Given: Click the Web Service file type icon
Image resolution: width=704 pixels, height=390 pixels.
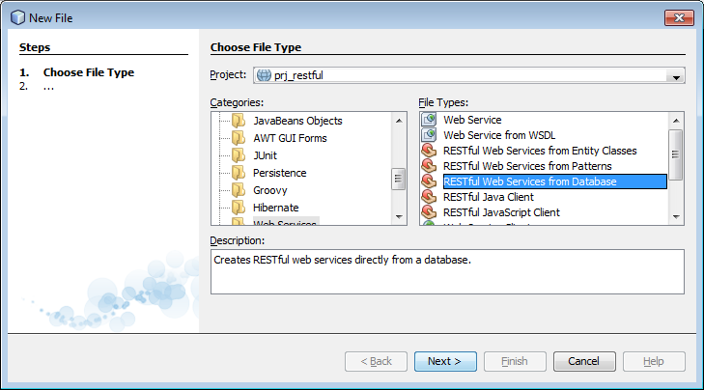Looking at the screenshot, I should (x=429, y=120).
